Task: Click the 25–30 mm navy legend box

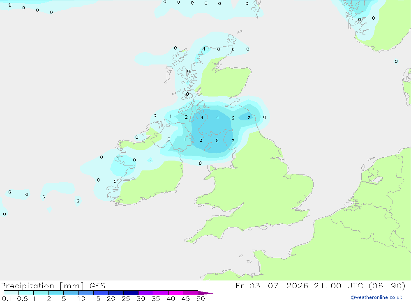Action: [x=131, y=293]
